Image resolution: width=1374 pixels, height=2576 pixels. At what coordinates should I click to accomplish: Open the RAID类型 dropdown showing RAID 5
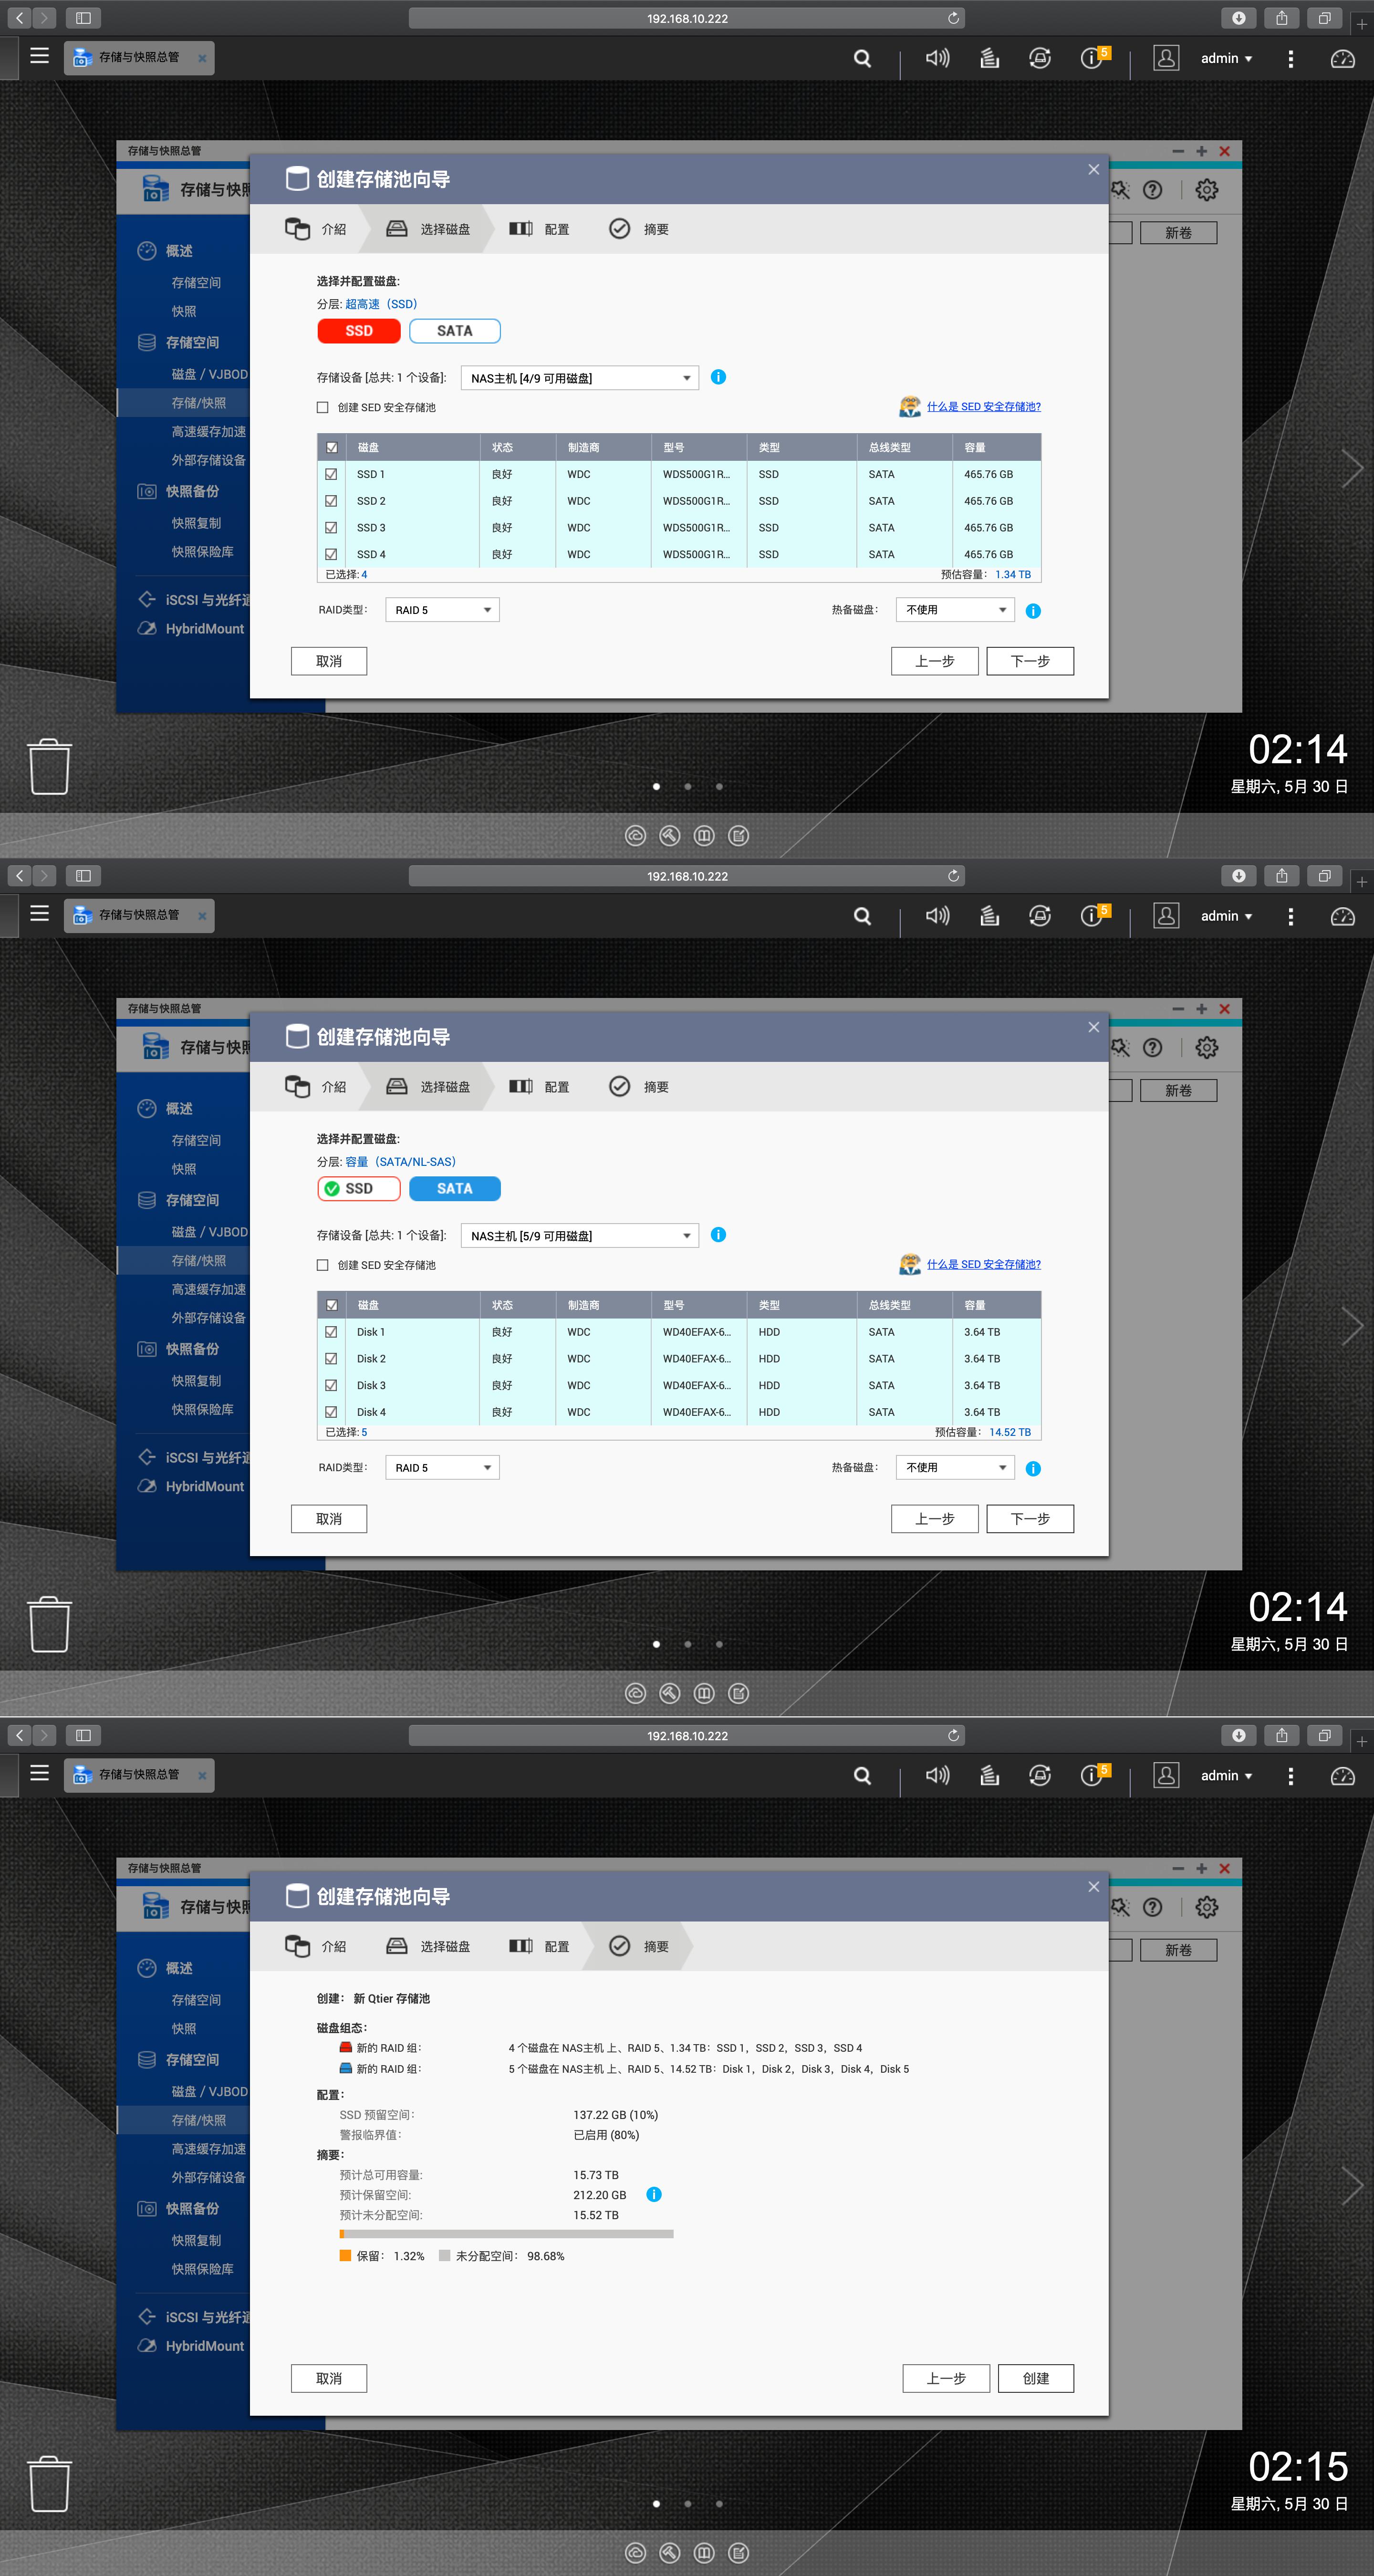tap(441, 609)
